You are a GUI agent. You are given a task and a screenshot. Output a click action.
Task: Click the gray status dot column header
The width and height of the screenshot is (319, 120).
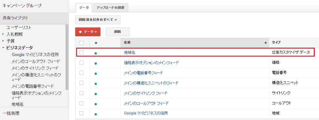96,43
